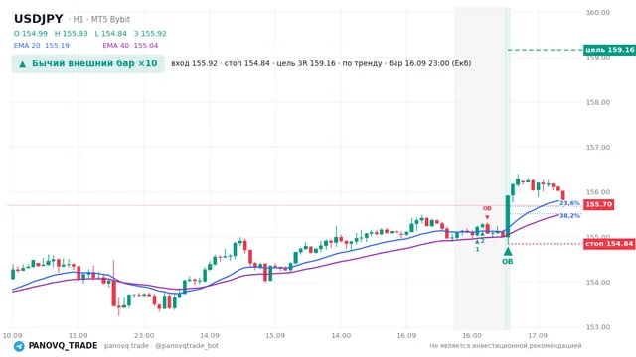The image size is (636, 357).
Task: Click the bullish outside bar signal badge
Action: coord(88,63)
